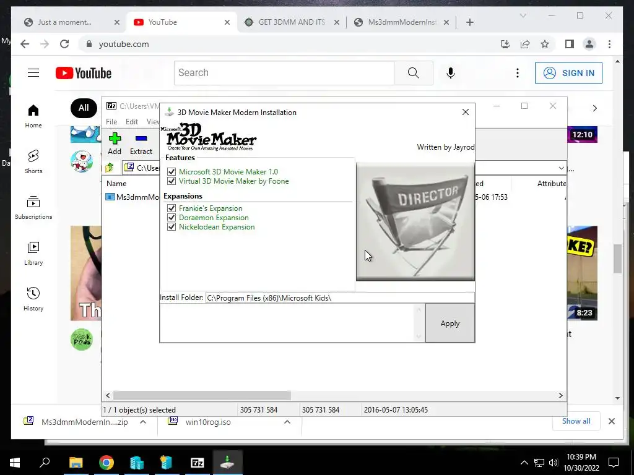The height and width of the screenshot is (475, 634).
Task: Click Chrome's tab search chevron
Action: (x=523, y=15)
